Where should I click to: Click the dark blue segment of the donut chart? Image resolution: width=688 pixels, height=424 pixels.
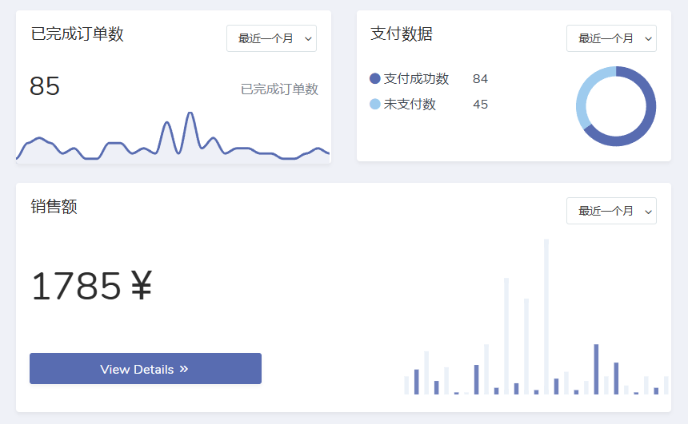[x=646, y=112]
